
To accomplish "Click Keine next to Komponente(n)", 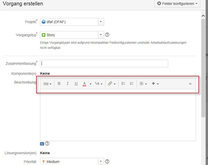I will [45, 74].
